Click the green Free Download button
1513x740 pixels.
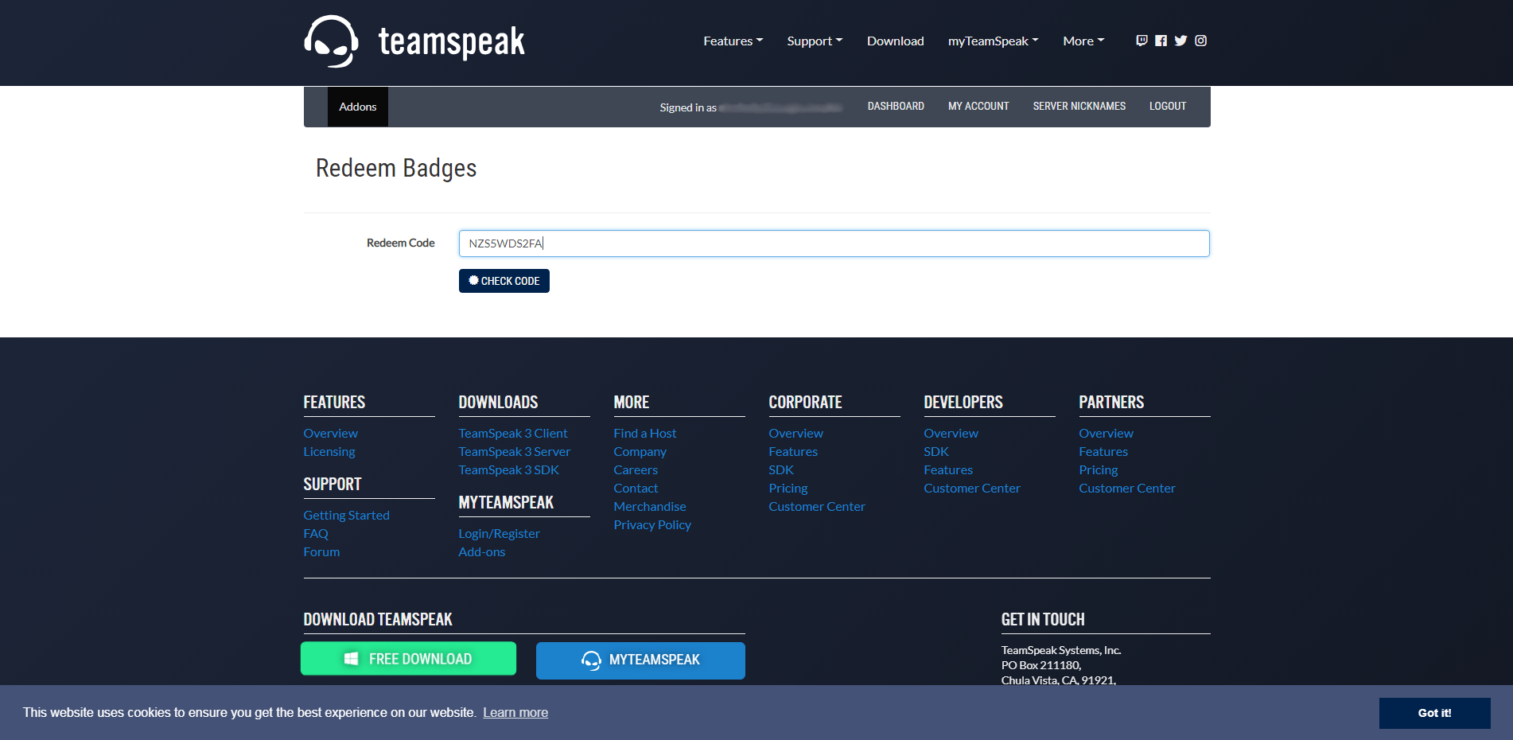(408, 659)
